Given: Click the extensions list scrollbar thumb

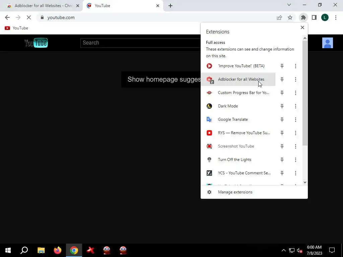Looking at the screenshot, I should [x=305, y=93].
